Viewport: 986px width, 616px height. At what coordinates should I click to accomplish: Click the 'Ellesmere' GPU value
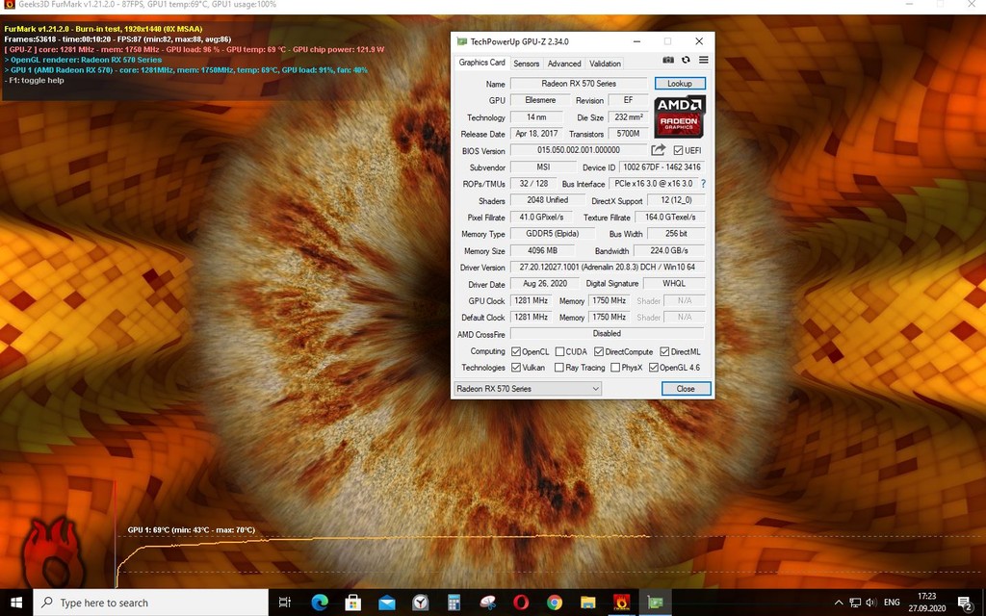tap(540, 100)
